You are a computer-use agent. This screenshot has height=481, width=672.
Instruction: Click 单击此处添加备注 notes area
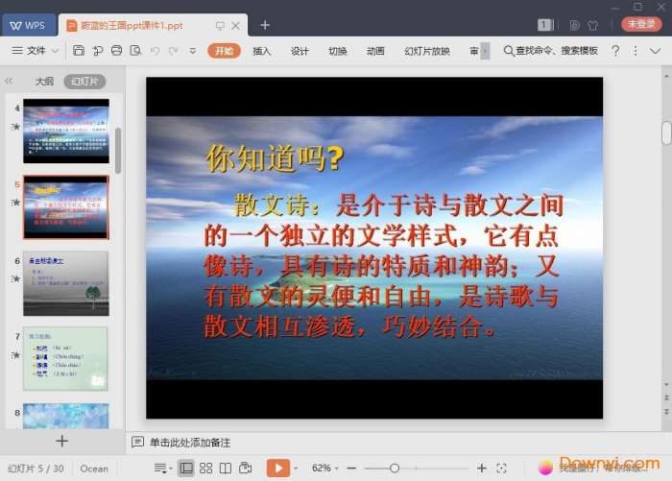(190, 443)
